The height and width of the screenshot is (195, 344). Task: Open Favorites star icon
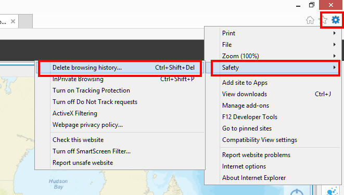click(323, 20)
